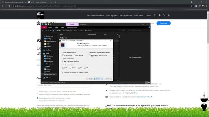The image size is (209, 117).
Task: Open the Home ribbon tab
Action: tap(50, 27)
